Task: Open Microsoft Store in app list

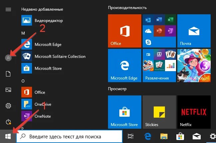Action: tap(42, 68)
